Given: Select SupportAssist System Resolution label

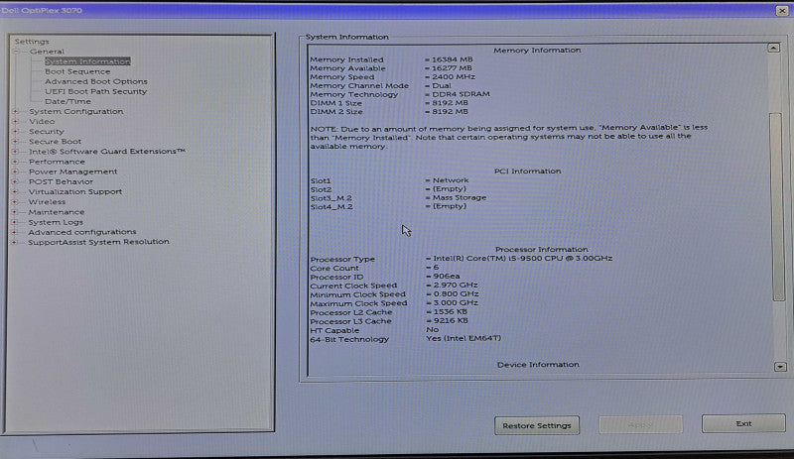Looking at the screenshot, I should click(98, 242).
